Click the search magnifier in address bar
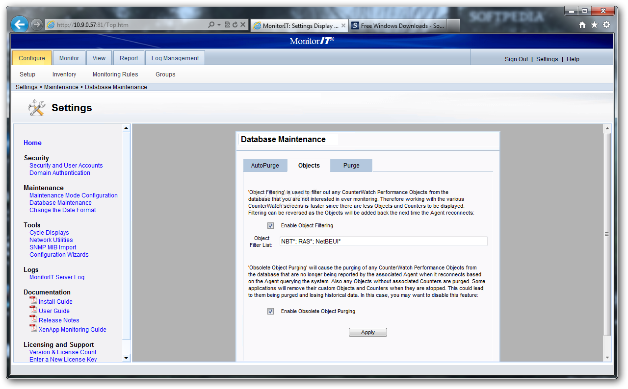 [211, 24]
